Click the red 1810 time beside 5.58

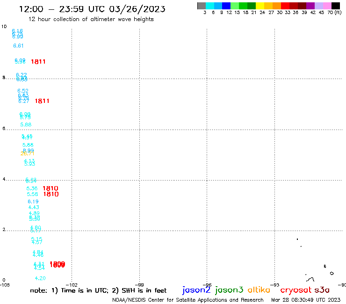(51, 194)
